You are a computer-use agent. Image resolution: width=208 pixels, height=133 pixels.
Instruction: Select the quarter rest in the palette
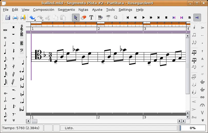click(13, 51)
